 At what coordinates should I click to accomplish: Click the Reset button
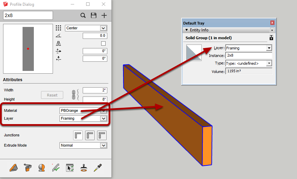(52, 95)
